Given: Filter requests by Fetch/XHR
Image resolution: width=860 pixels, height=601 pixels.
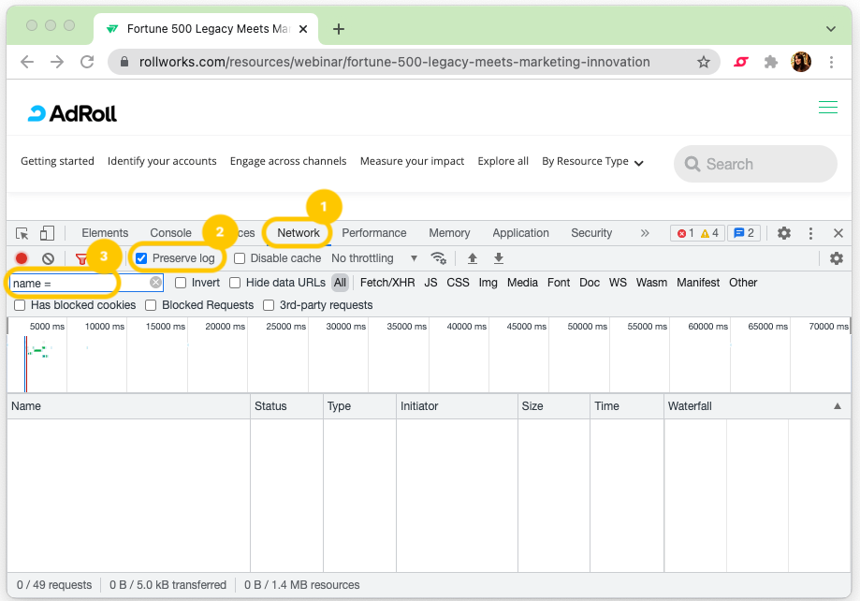Looking at the screenshot, I should click(x=386, y=283).
